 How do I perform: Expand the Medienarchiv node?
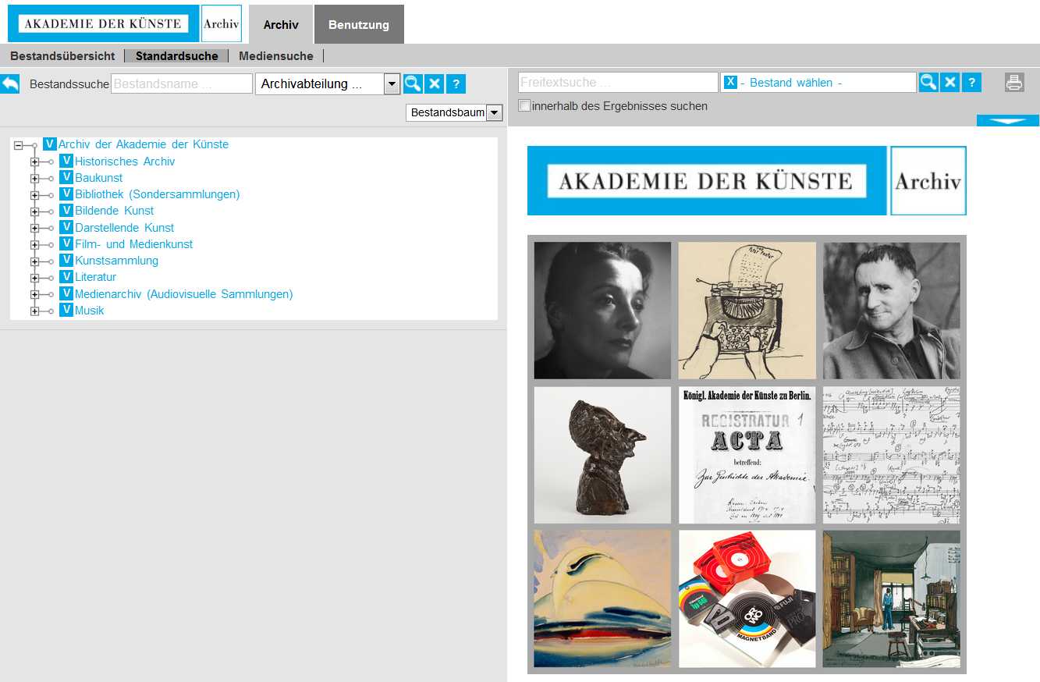pos(34,295)
